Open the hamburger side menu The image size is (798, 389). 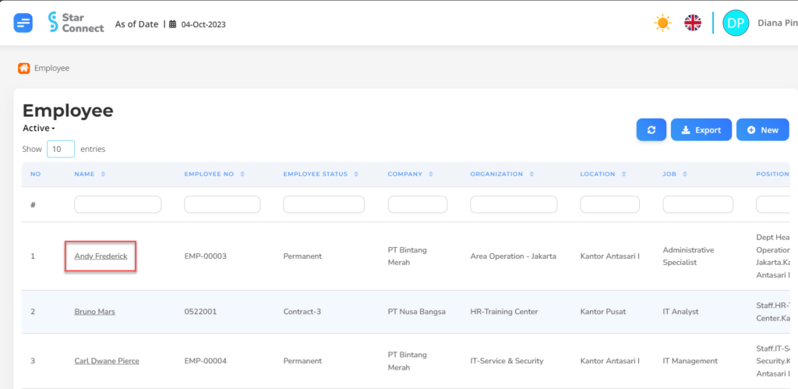(x=23, y=23)
